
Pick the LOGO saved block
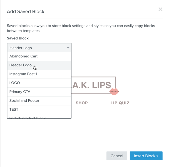coord(39,83)
